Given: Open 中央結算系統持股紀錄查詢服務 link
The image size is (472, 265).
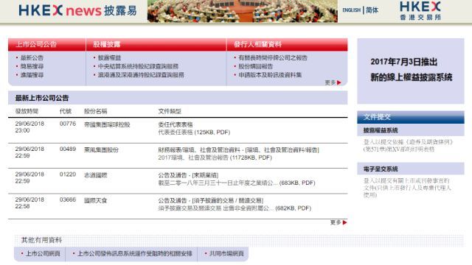Looking at the screenshot, I should click(138, 66).
